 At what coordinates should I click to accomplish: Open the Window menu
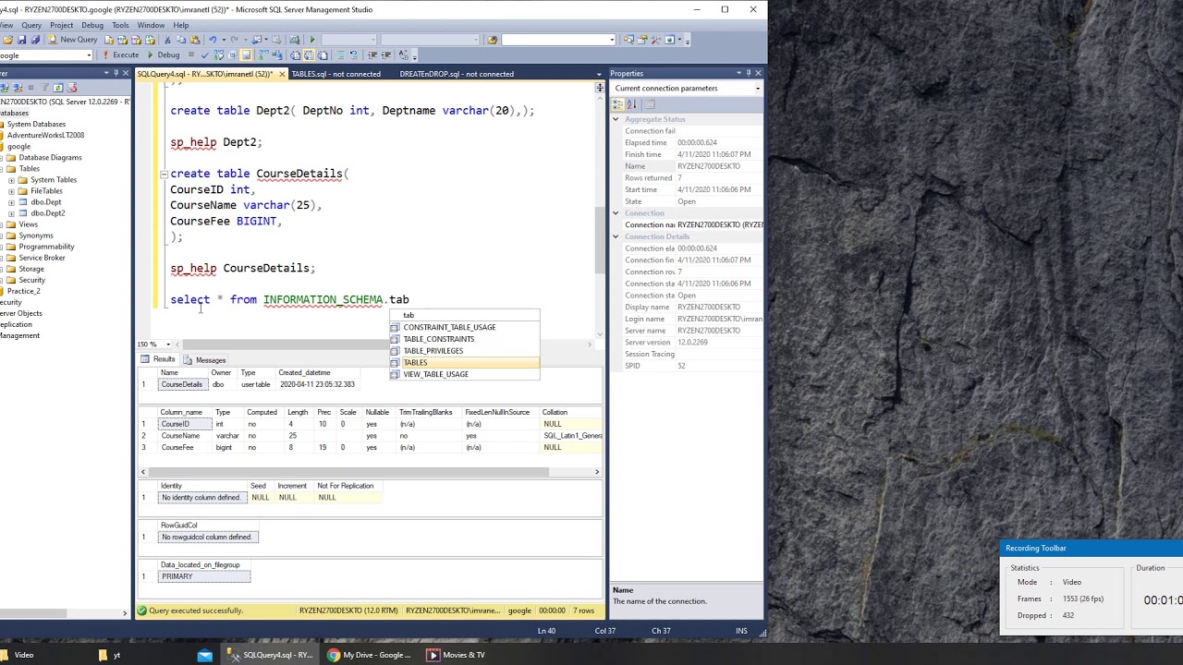click(x=151, y=25)
